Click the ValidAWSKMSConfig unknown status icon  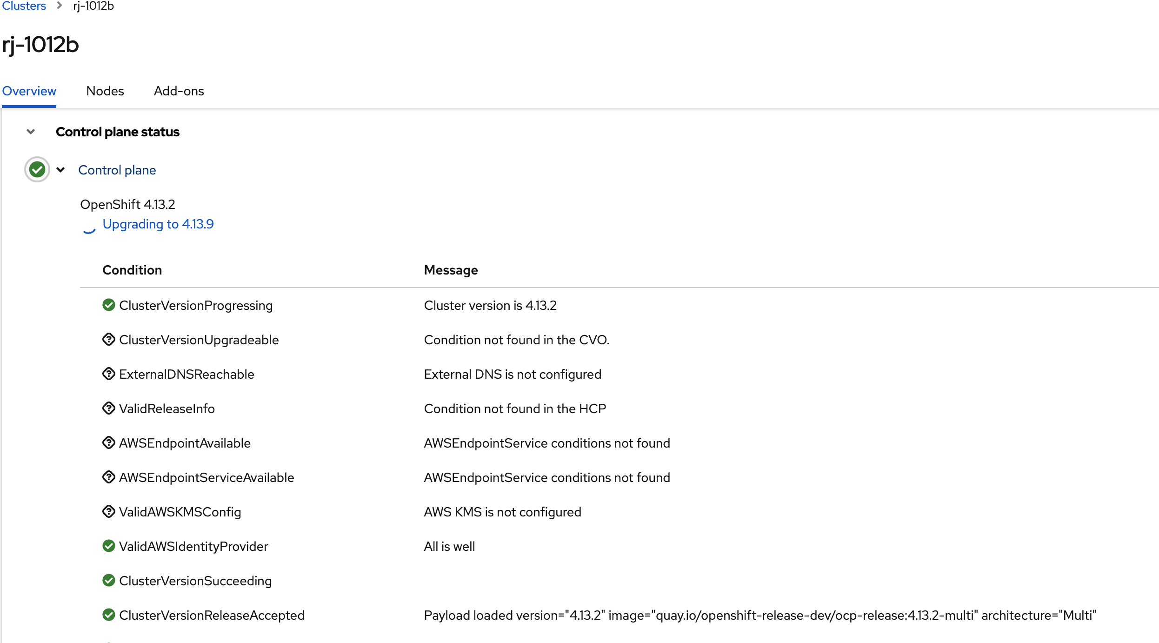click(x=109, y=512)
